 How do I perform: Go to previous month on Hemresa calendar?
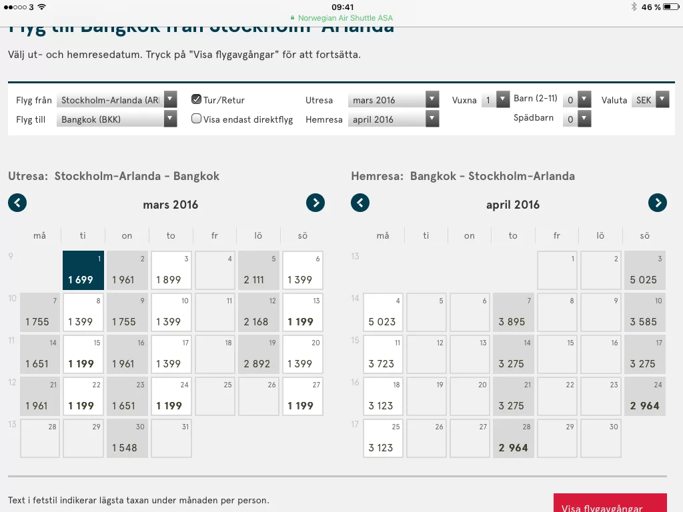tap(360, 203)
